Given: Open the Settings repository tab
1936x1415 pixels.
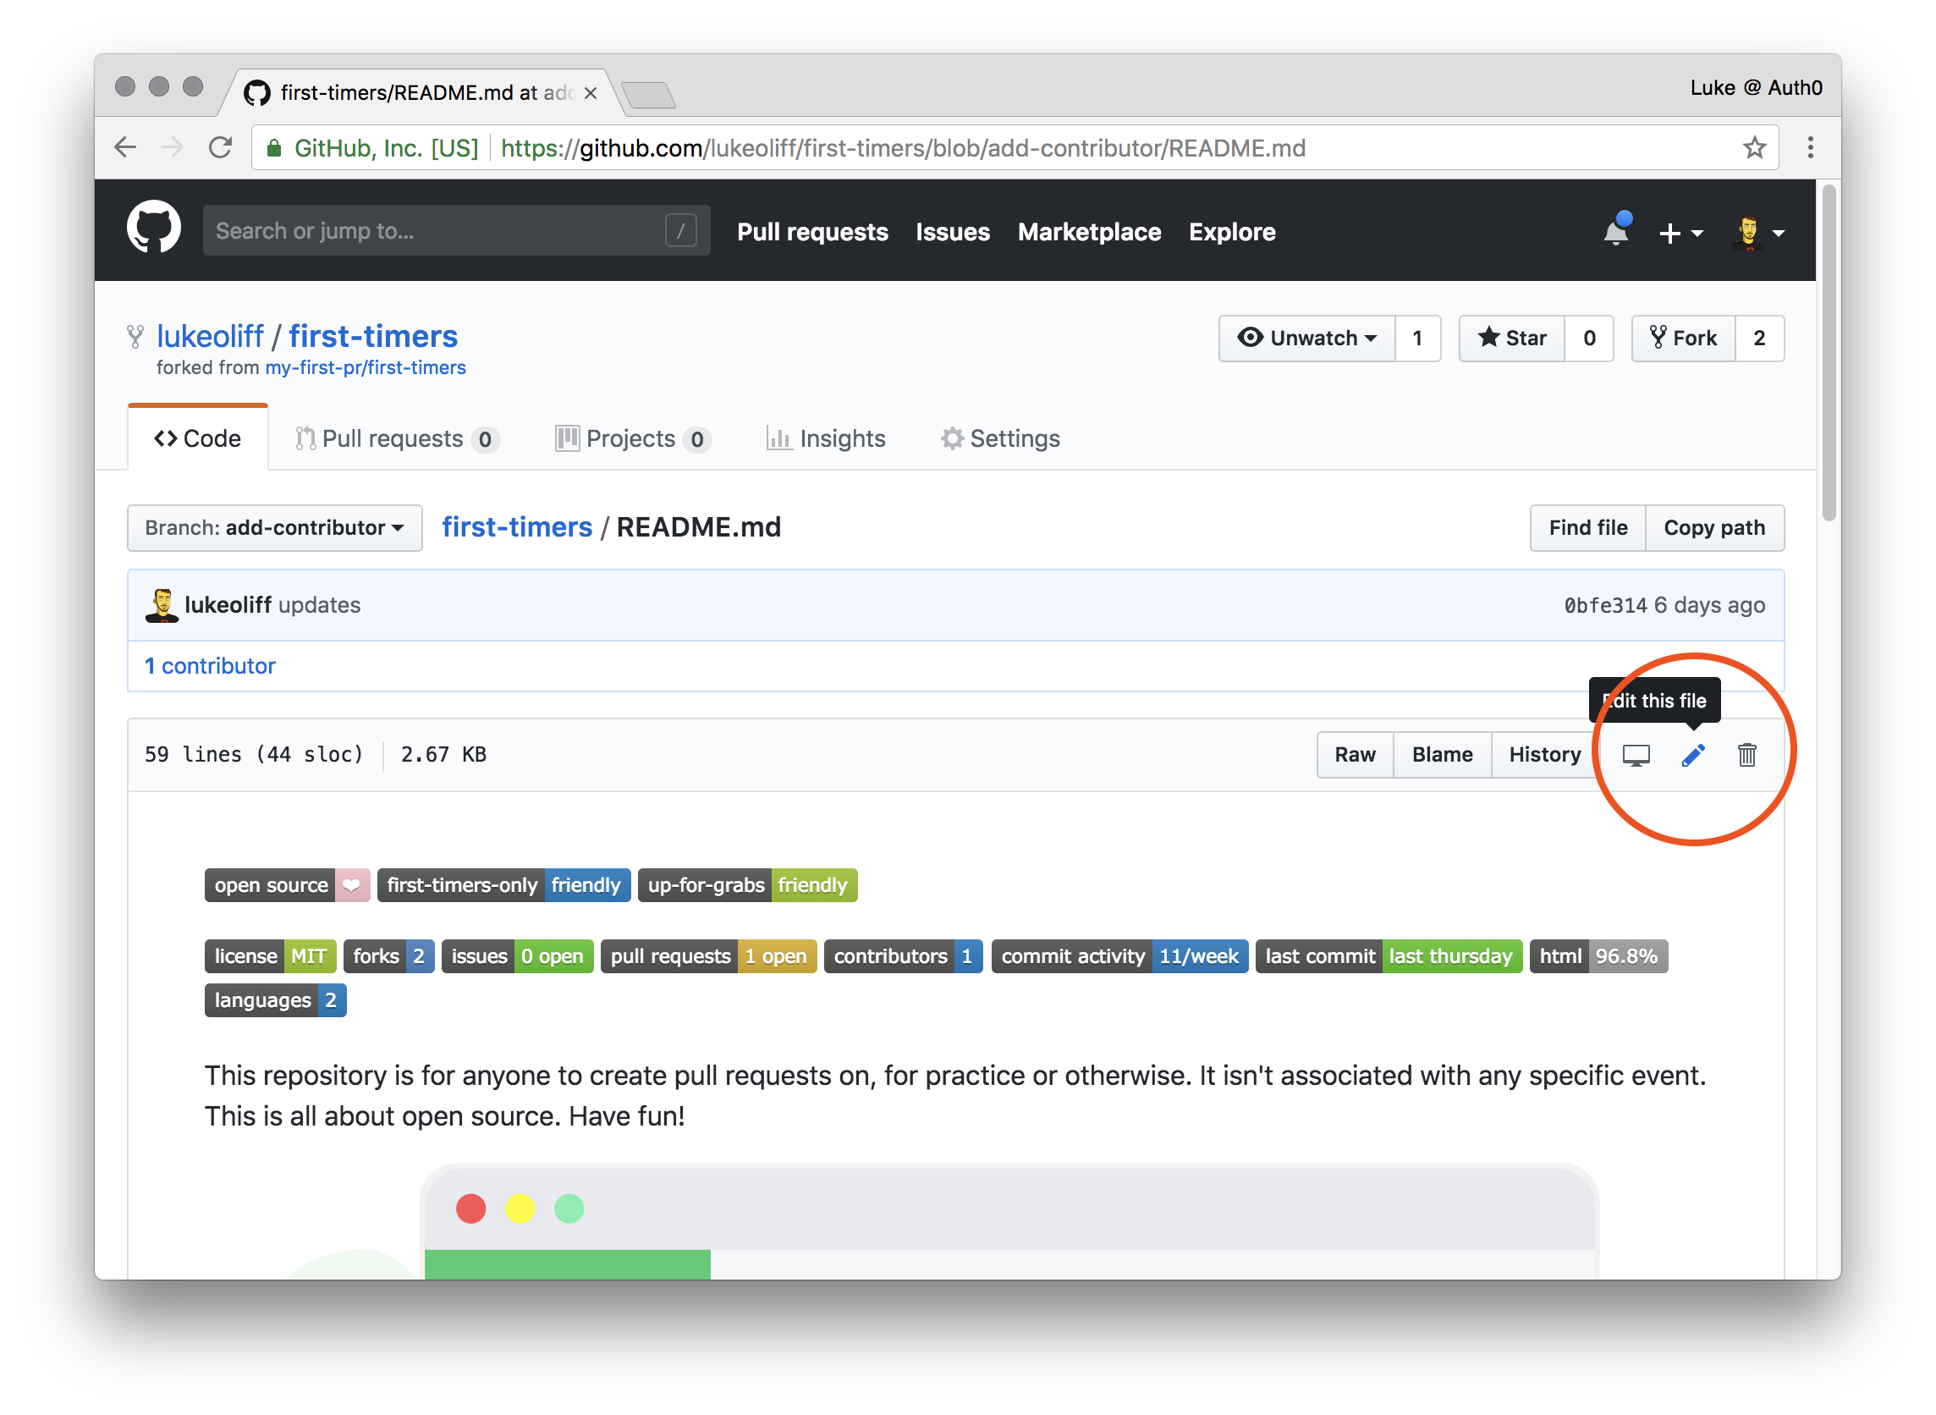Looking at the screenshot, I should pyautogui.click(x=1000, y=438).
